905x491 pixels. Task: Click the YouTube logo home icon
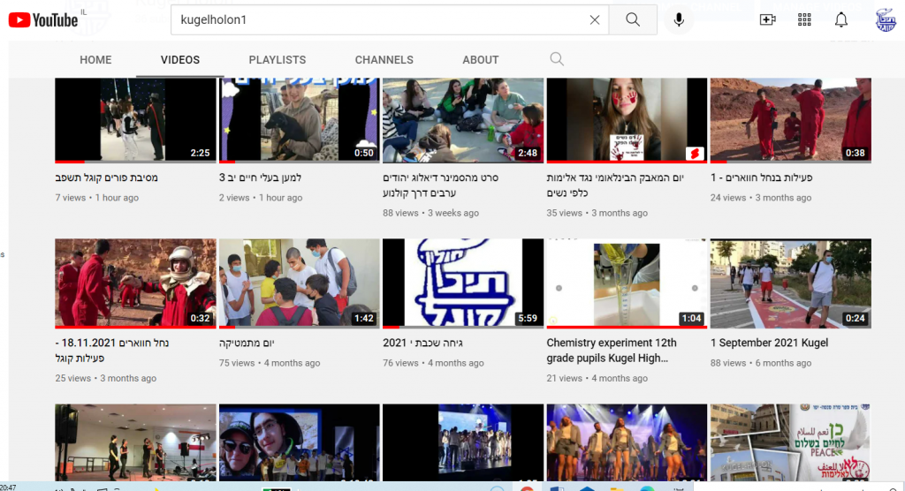pyautogui.click(x=42, y=19)
